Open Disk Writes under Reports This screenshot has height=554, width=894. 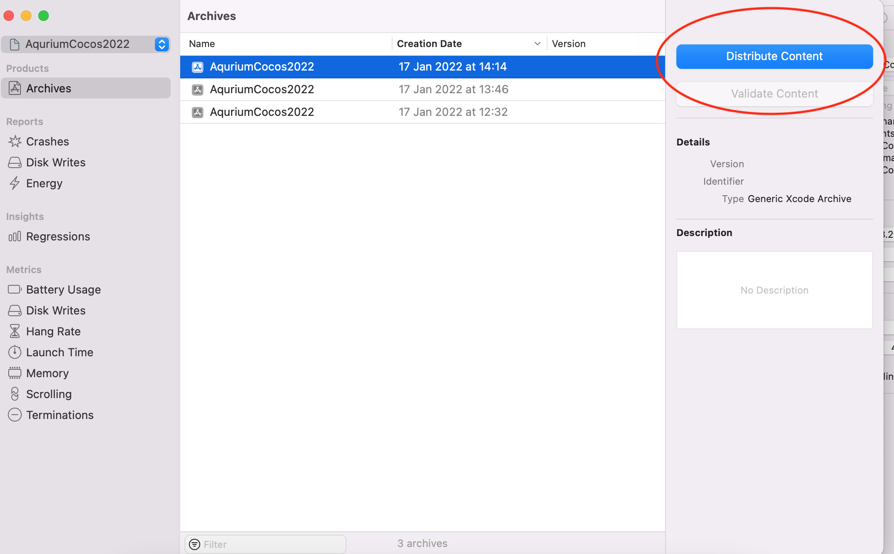[x=56, y=162]
